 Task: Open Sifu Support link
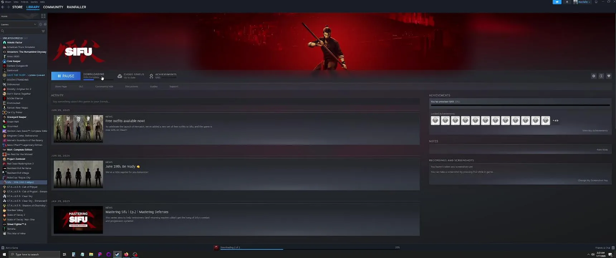pos(174,86)
